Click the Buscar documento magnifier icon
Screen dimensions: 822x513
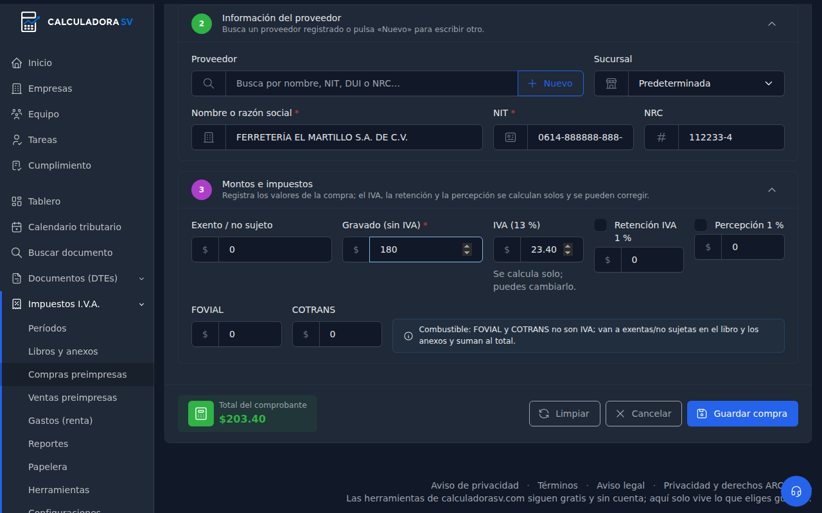coord(17,253)
